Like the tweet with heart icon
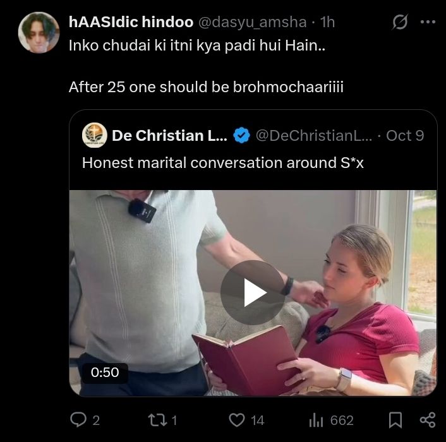Screen dimensions: 446x442 point(238,420)
